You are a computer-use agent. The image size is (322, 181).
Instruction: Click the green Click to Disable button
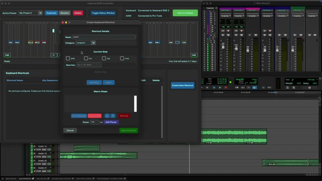click(x=185, y=13)
